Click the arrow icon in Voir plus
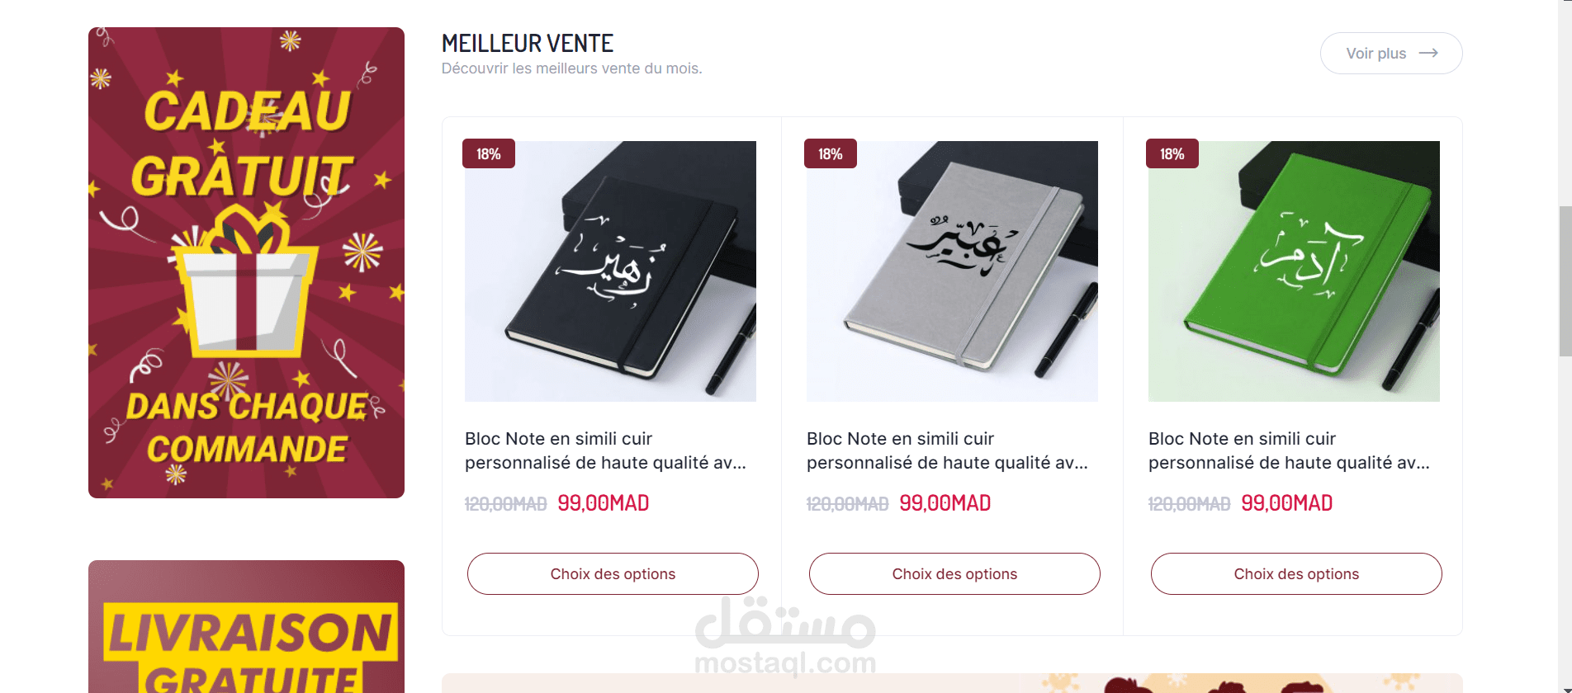This screenshot has height=693, width=1572. pyautogui.click(x=1428, y=54)
